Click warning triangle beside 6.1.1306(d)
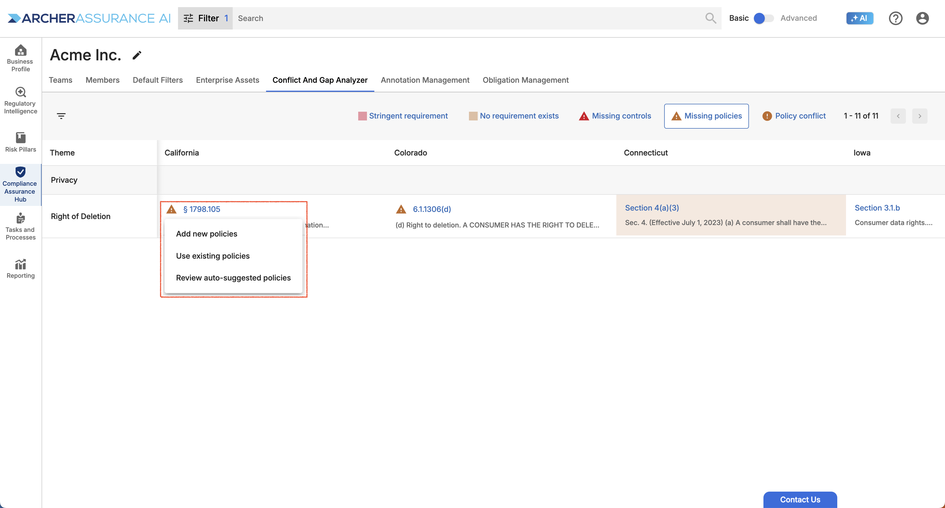Viewport: 945px width, 508px height. pyautogui.click(x=401, y=209)
